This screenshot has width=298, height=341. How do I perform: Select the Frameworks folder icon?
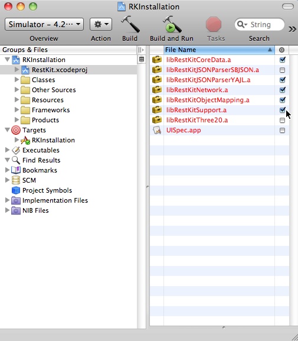(x=25, y=110)
